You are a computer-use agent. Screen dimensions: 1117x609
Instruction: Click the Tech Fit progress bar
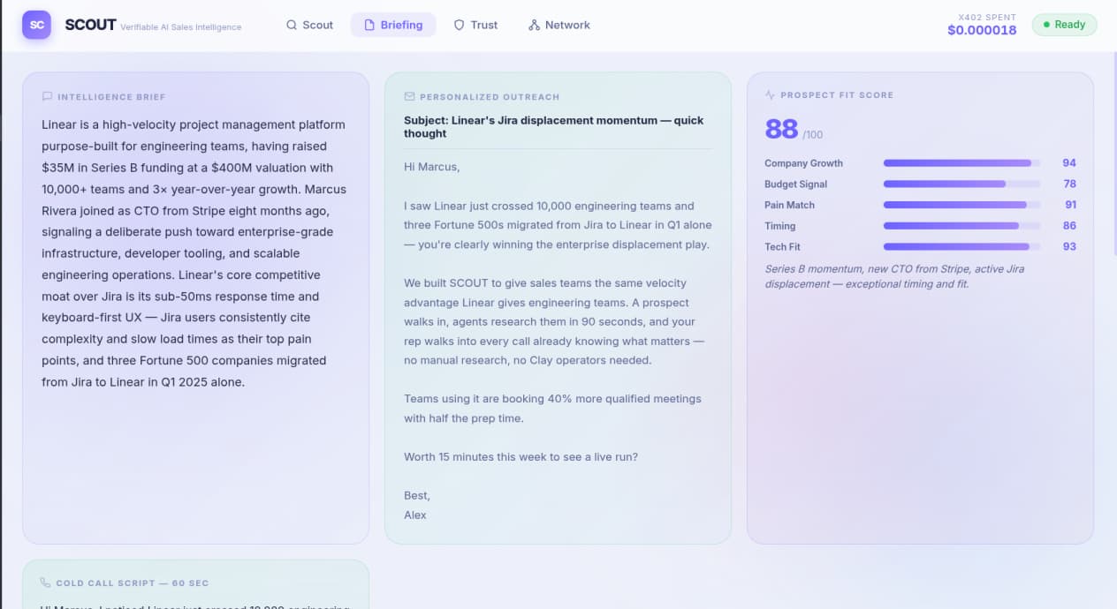[961, 247]
